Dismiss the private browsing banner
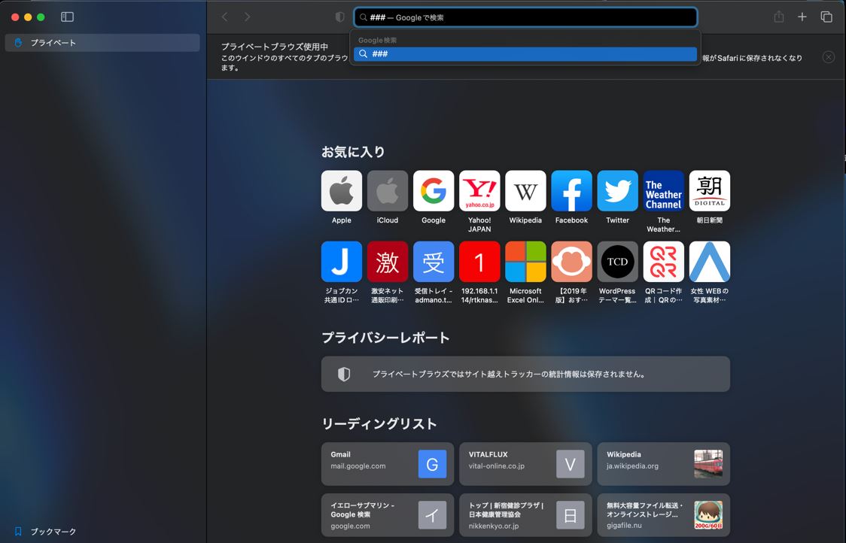This screenshot has height=543, width=846. click(x=829, y=57)
